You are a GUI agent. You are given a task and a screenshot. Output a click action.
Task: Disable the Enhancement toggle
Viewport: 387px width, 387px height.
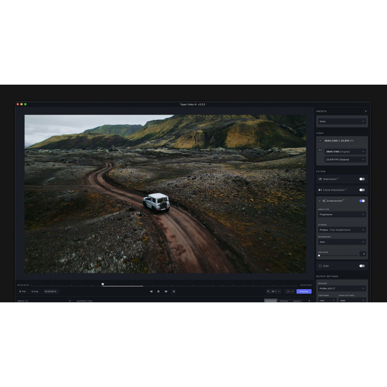coord(362,201)
